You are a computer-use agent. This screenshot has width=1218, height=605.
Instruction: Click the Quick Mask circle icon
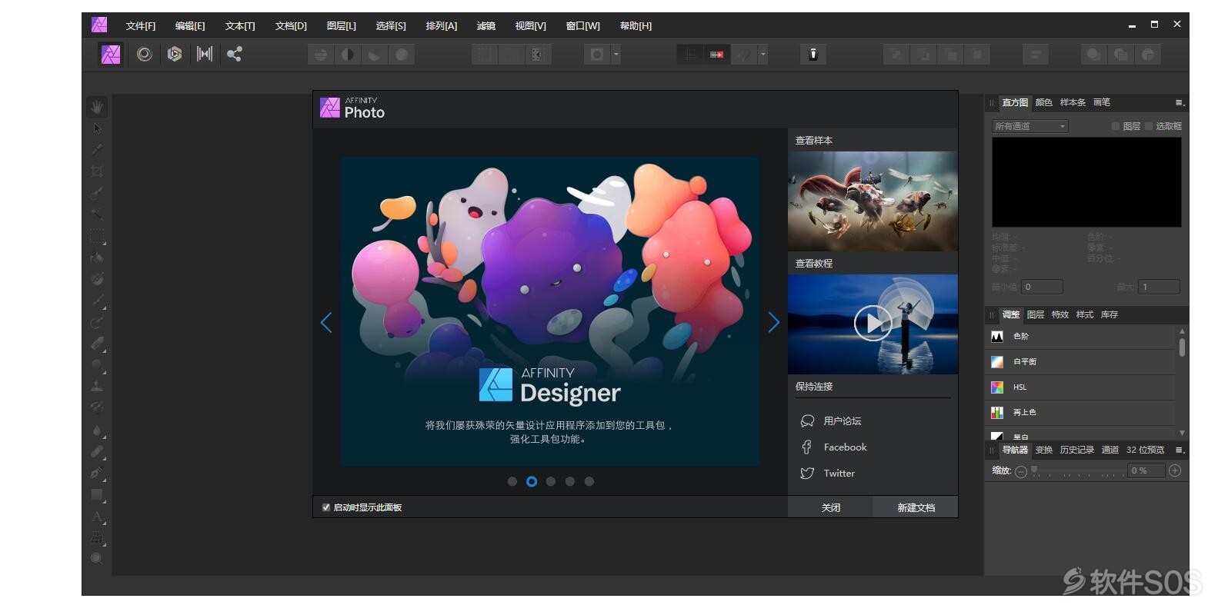(x=597, y=55)
